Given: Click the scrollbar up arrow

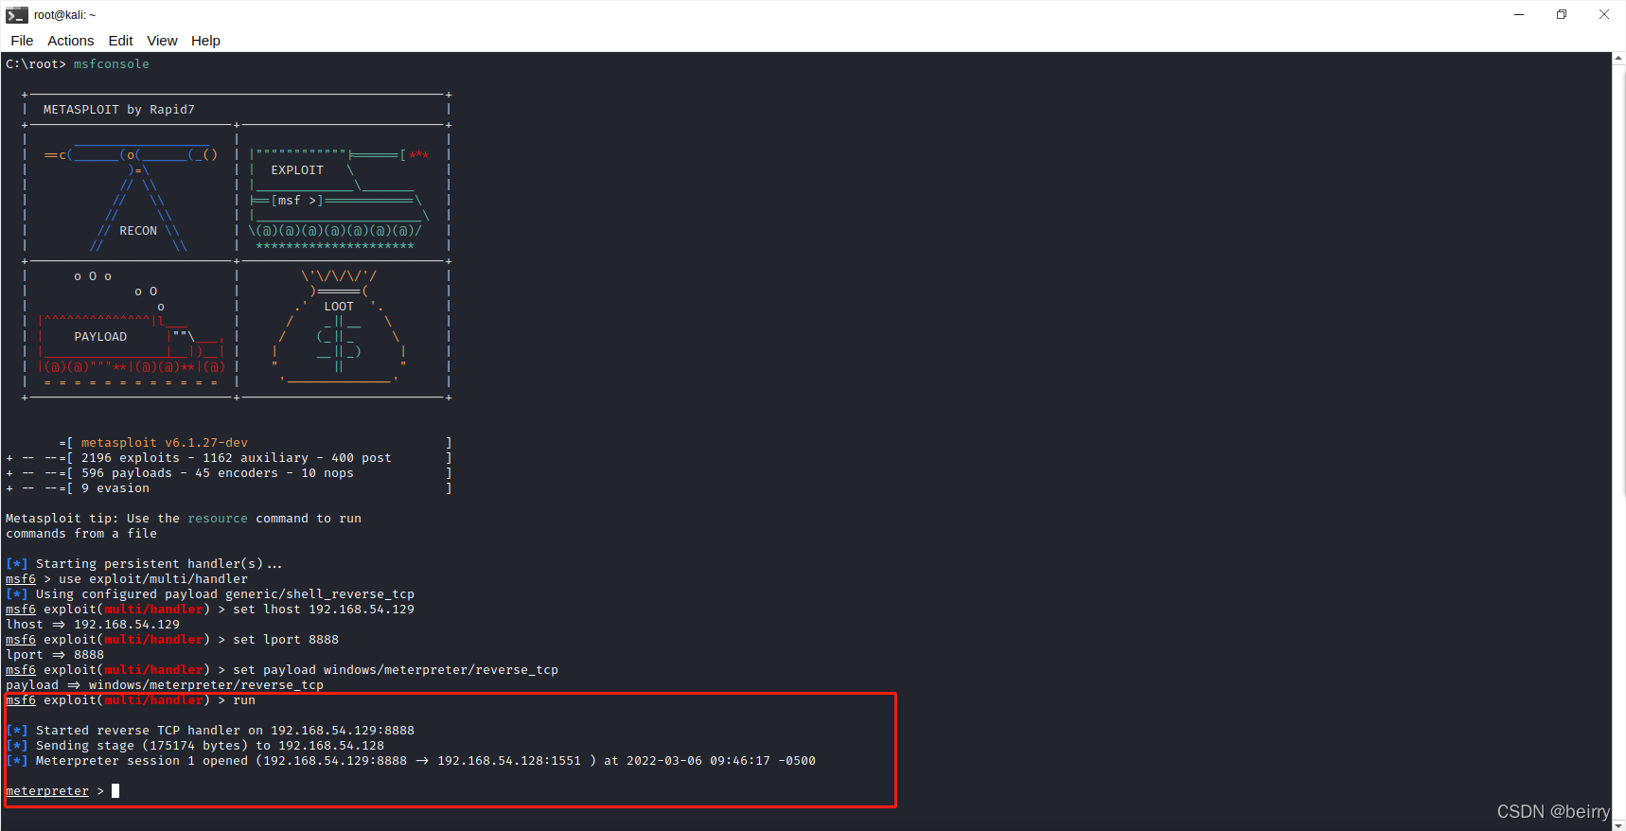Looking at the screenshot, I should pos(1618,58).
